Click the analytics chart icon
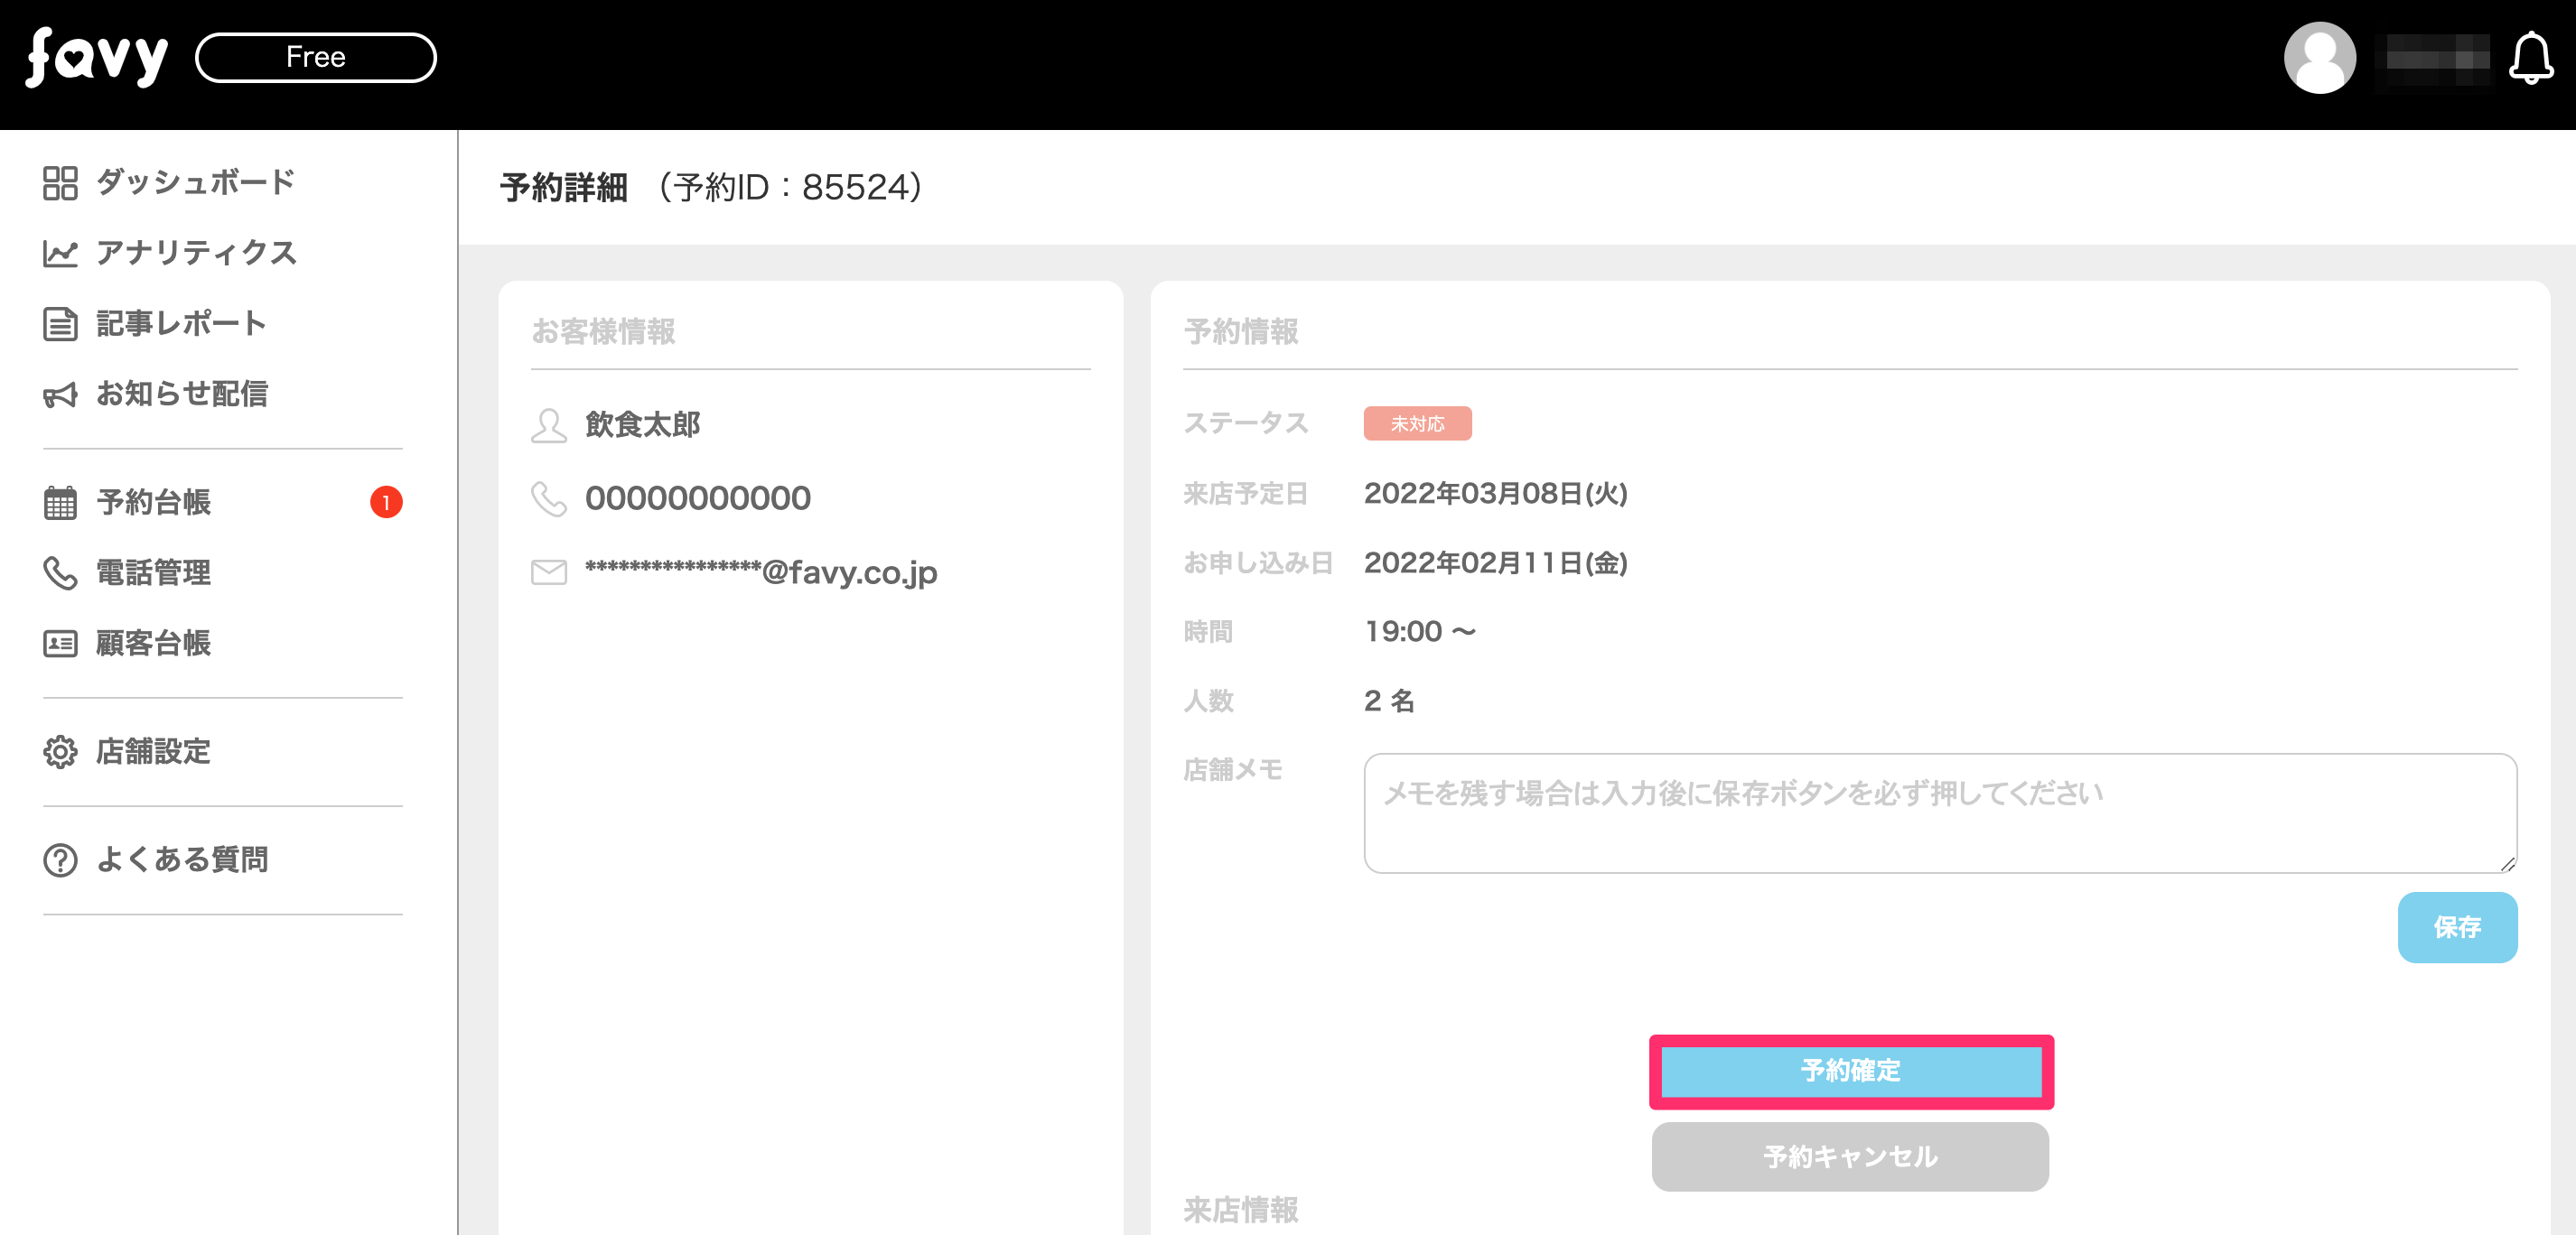2576x1235 pixels. click(60, 253)
